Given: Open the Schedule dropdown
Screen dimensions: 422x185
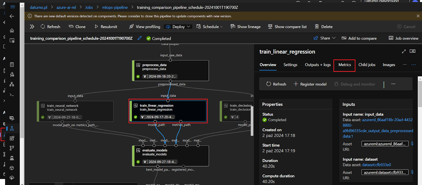Looking at the screenshot, I should pos(210,27).
